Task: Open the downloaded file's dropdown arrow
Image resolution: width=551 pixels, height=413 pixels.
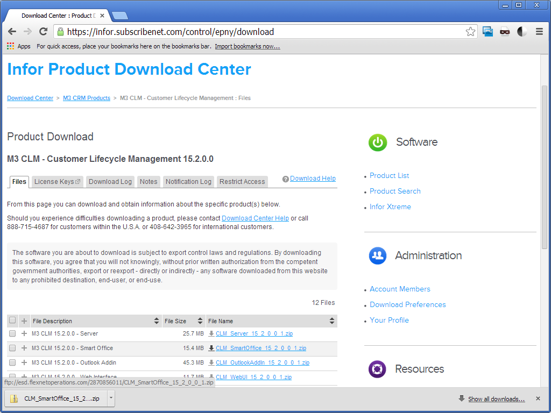Action: coord(111,398)
